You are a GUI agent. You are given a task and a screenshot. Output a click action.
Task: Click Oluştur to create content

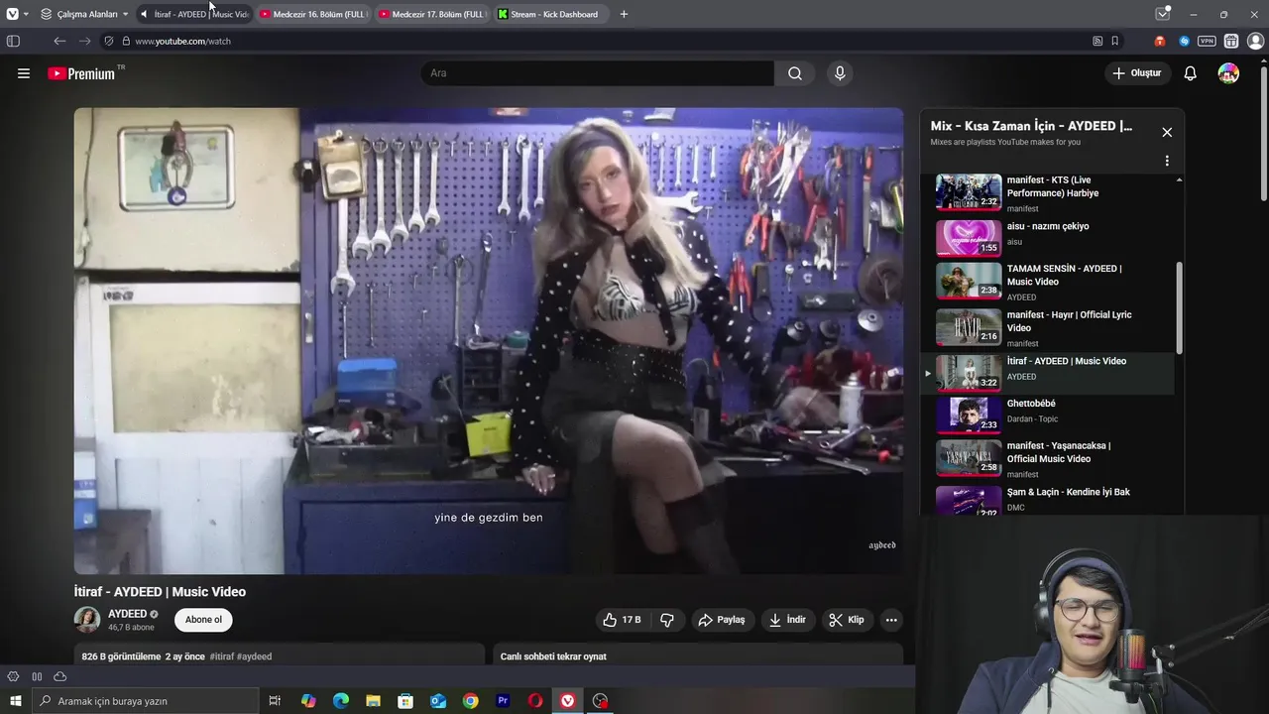[1136, 73]
